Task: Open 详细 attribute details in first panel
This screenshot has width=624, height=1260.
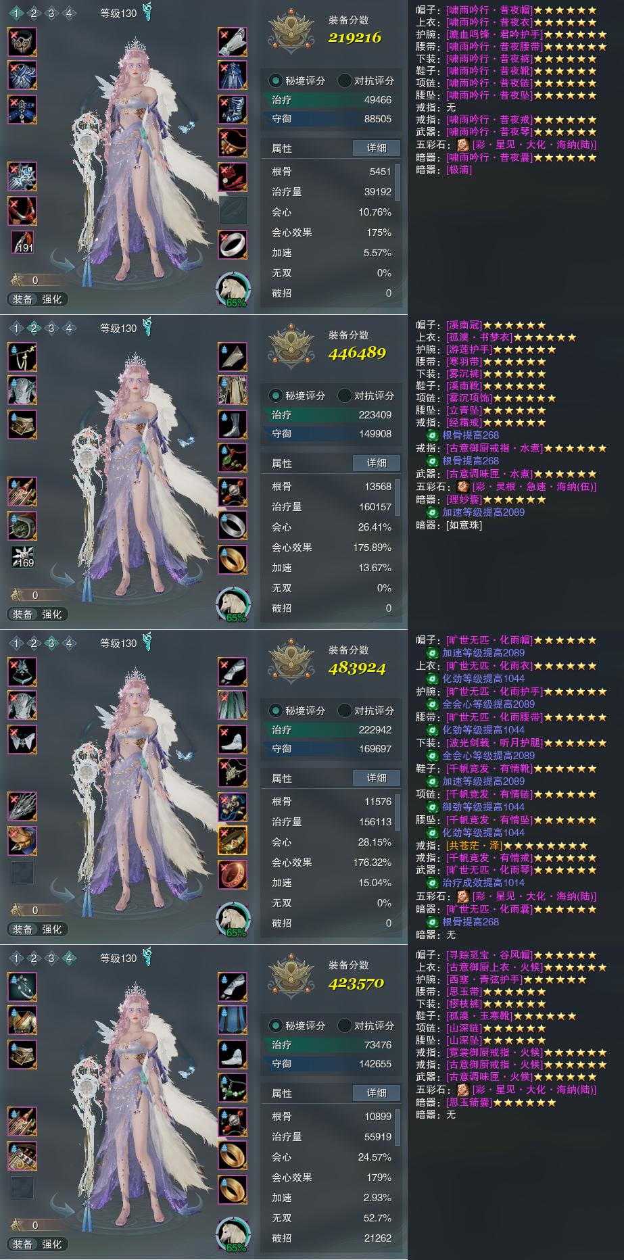Action: point(377,148)
